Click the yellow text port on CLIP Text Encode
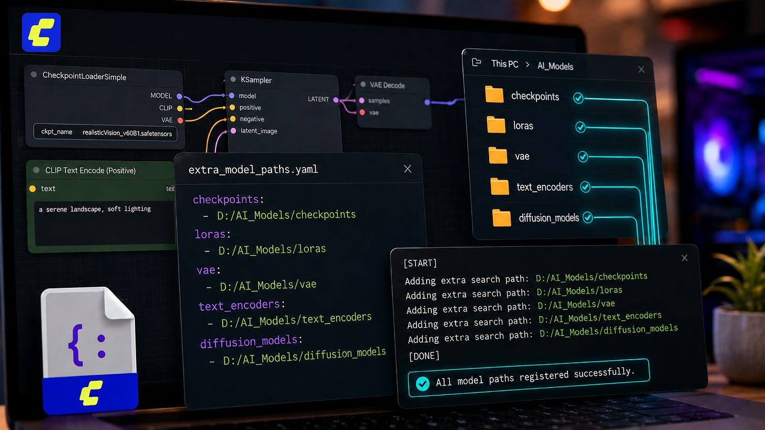 click(33, 188)
